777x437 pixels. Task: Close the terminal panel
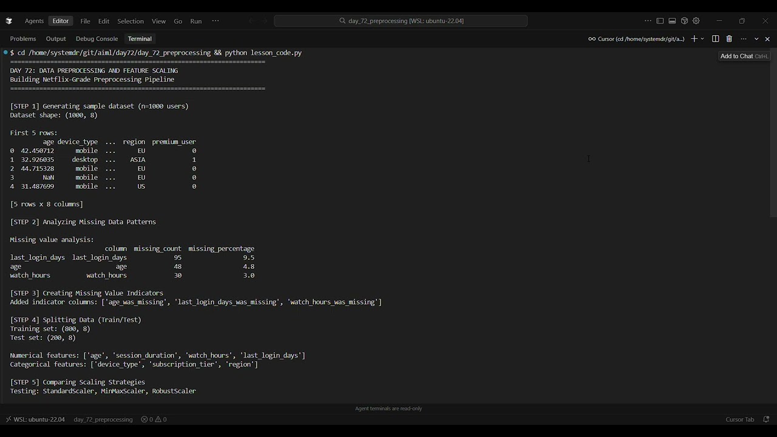point(767,39)
